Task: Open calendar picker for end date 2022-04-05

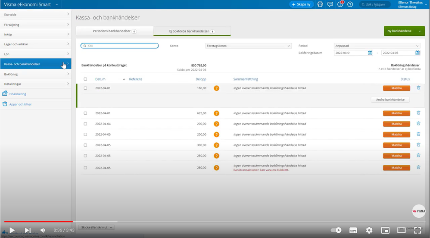Action: [418, 53]
